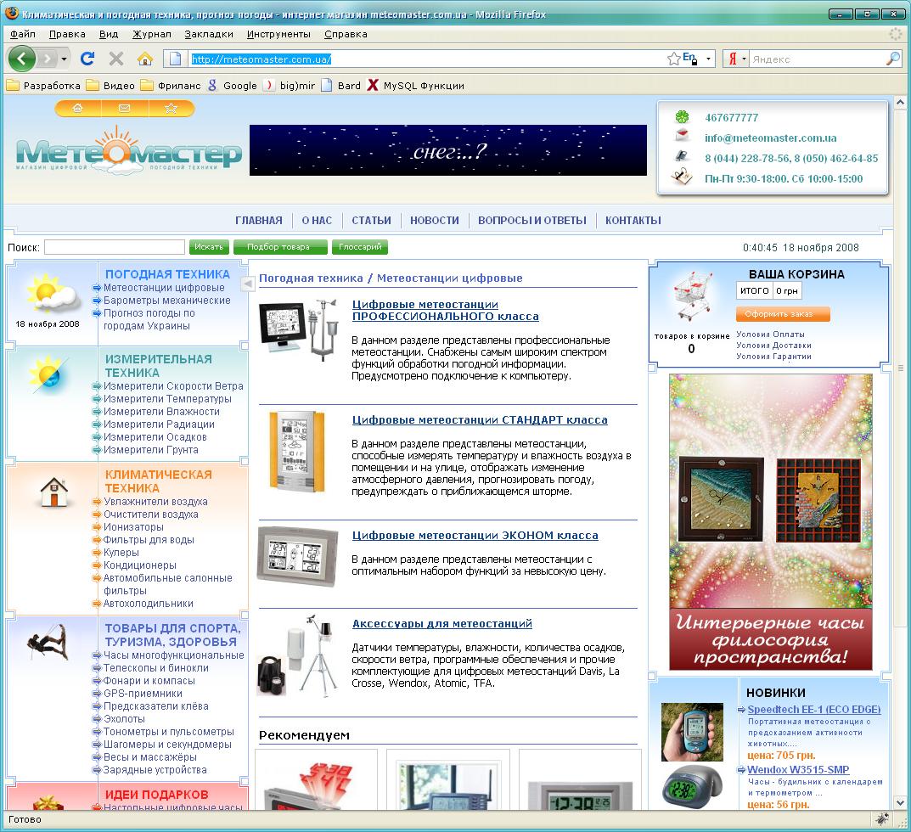Viewport: 911px width, 832px height.
Task: Go to the ГЛАВНАЯ page
Action: [x=259, y=220]
